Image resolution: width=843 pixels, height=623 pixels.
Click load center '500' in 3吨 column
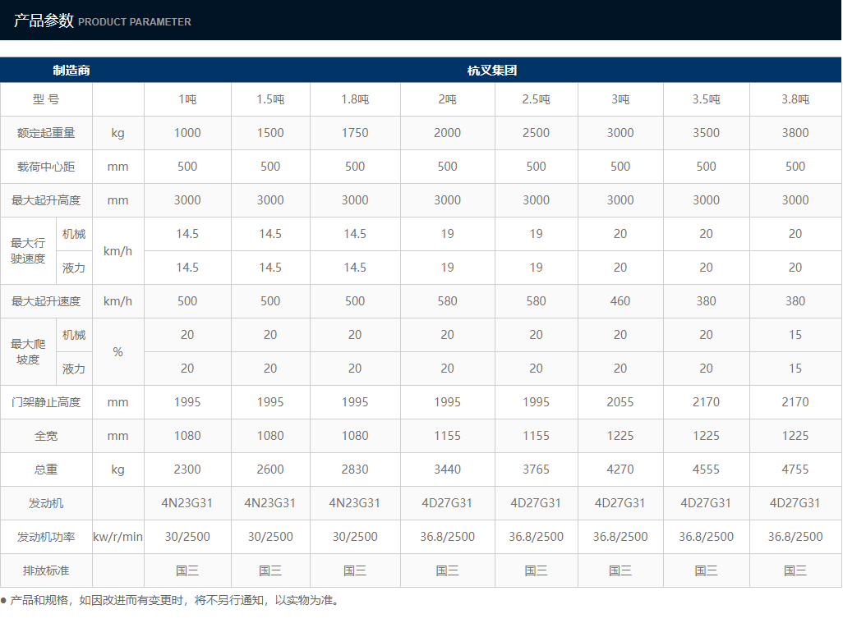[620, 167]
